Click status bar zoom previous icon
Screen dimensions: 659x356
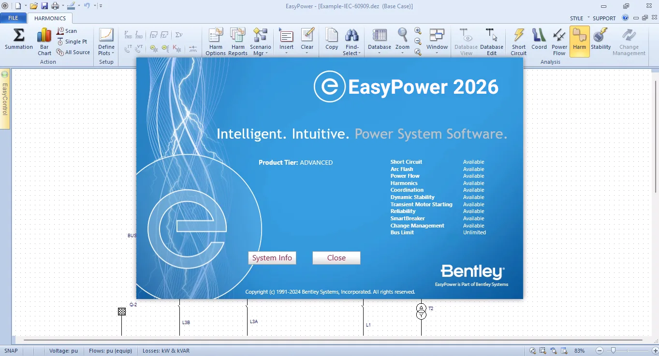(x=553, y=351)
